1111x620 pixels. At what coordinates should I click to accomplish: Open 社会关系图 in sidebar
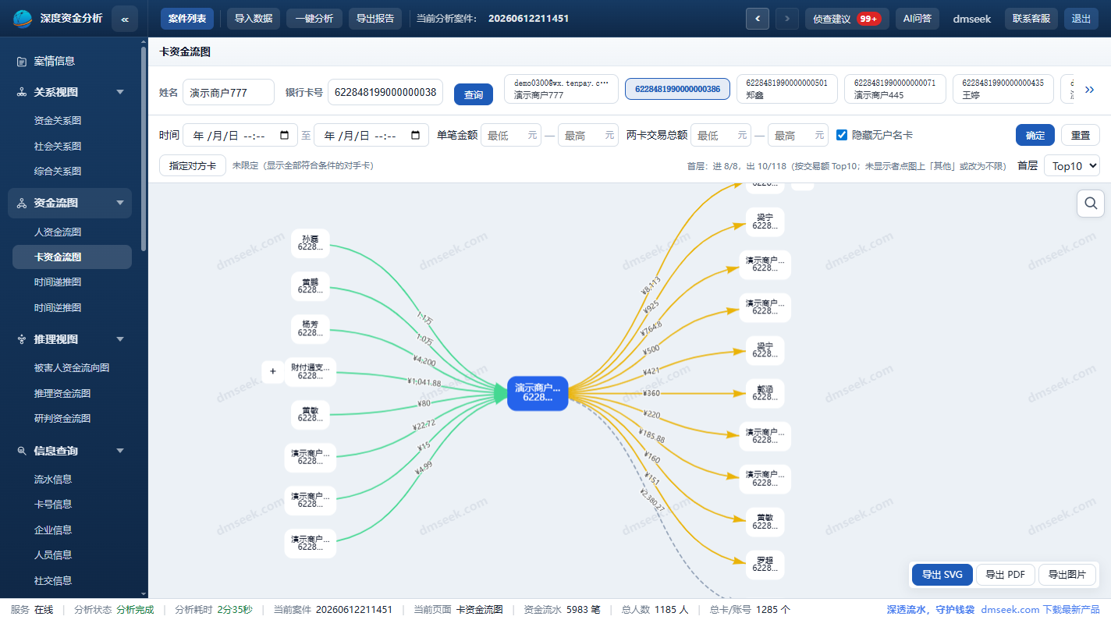pyautogui.click(x=58, y=146)
